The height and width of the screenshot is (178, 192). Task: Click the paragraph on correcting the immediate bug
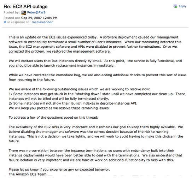pyautogui.click(x=97, y=77)
